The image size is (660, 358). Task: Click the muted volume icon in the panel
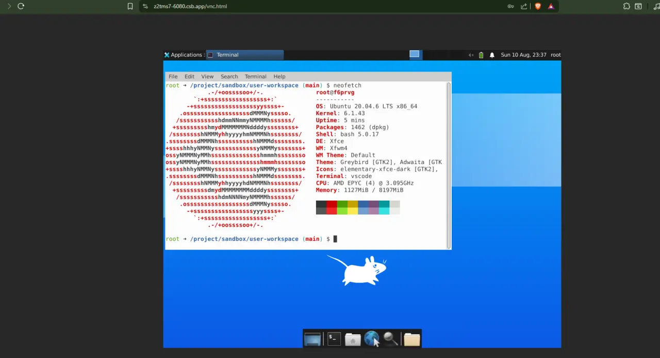pyautogui.click(x=471, y=55)
